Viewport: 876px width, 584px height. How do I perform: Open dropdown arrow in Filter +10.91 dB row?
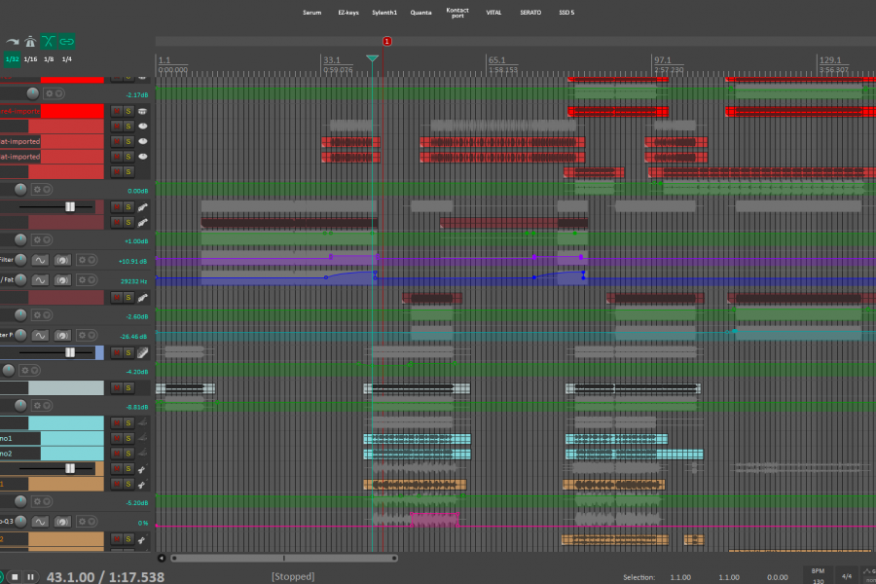[91, 260]
